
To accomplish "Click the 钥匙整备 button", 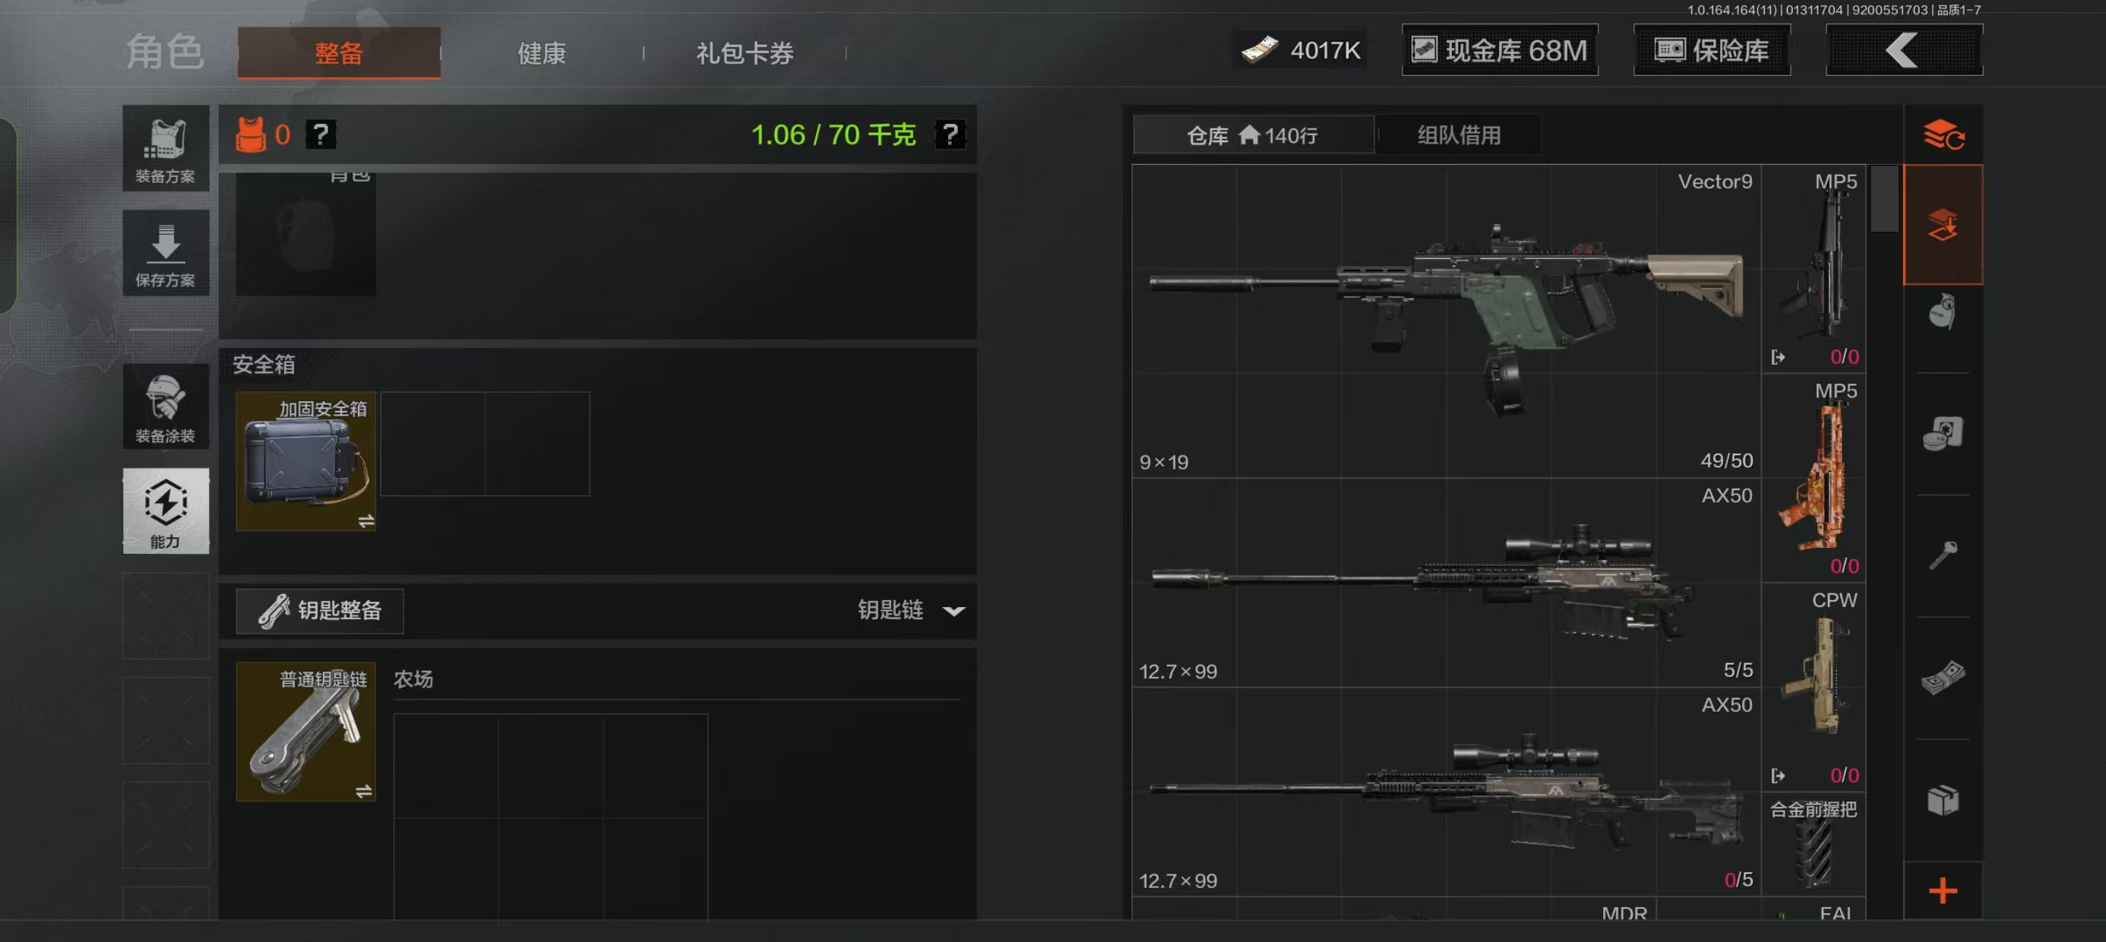I will [x=320, y=611].
